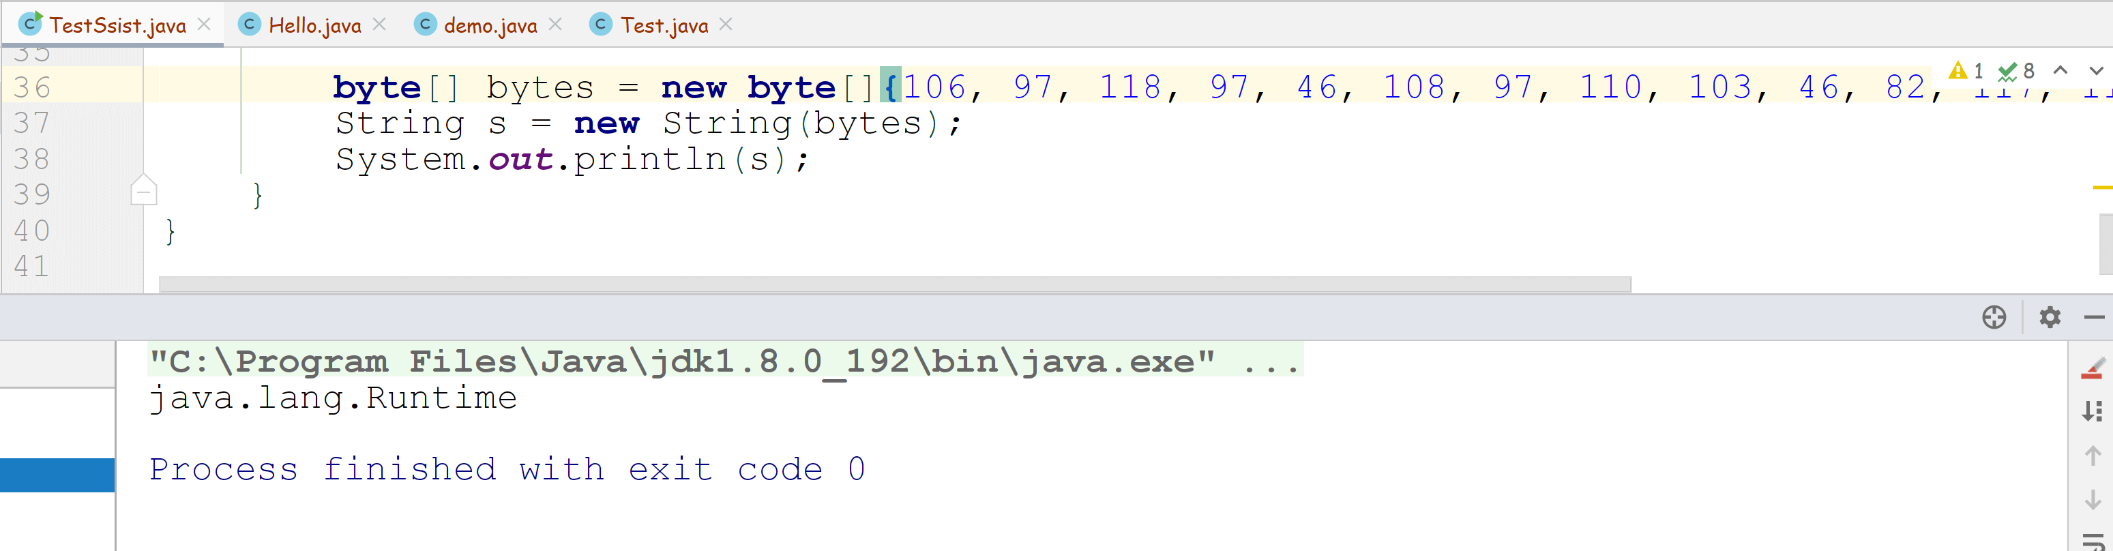Screen dimensions: 2113x551
Task: Click the up stack trace arrow
Action: (2093, 455)
